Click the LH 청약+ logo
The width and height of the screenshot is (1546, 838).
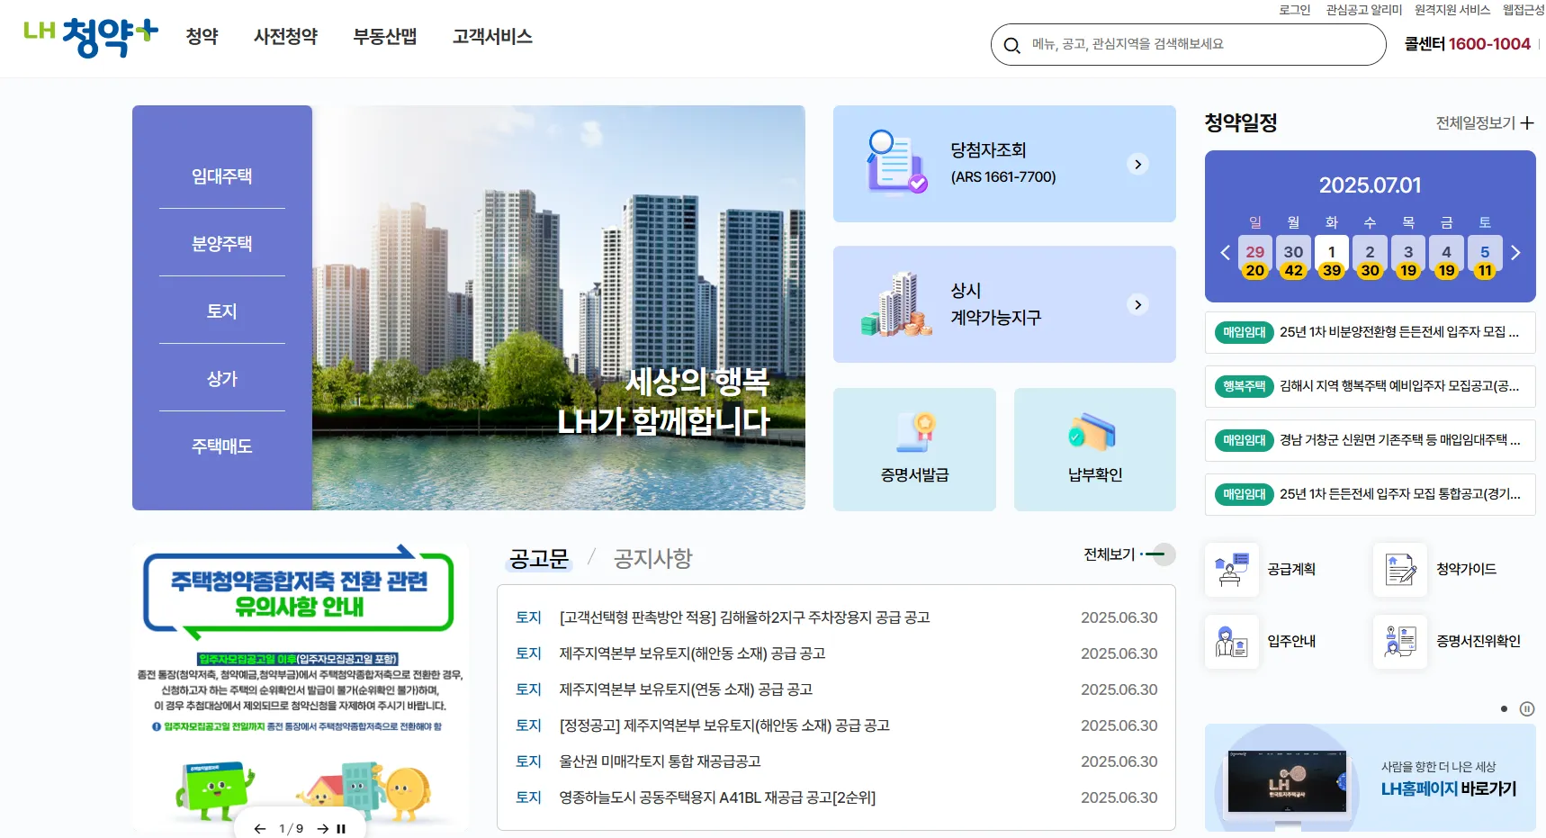click(91, 38)
